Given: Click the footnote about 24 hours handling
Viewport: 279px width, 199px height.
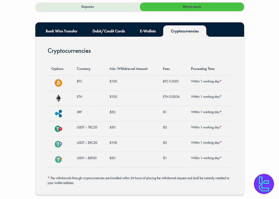Looking at the screenshot, I should 138,180.
